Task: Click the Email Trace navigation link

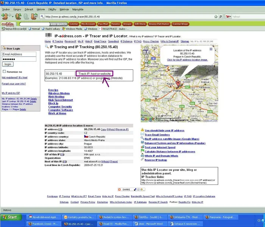Action: [x=100, y=41]
